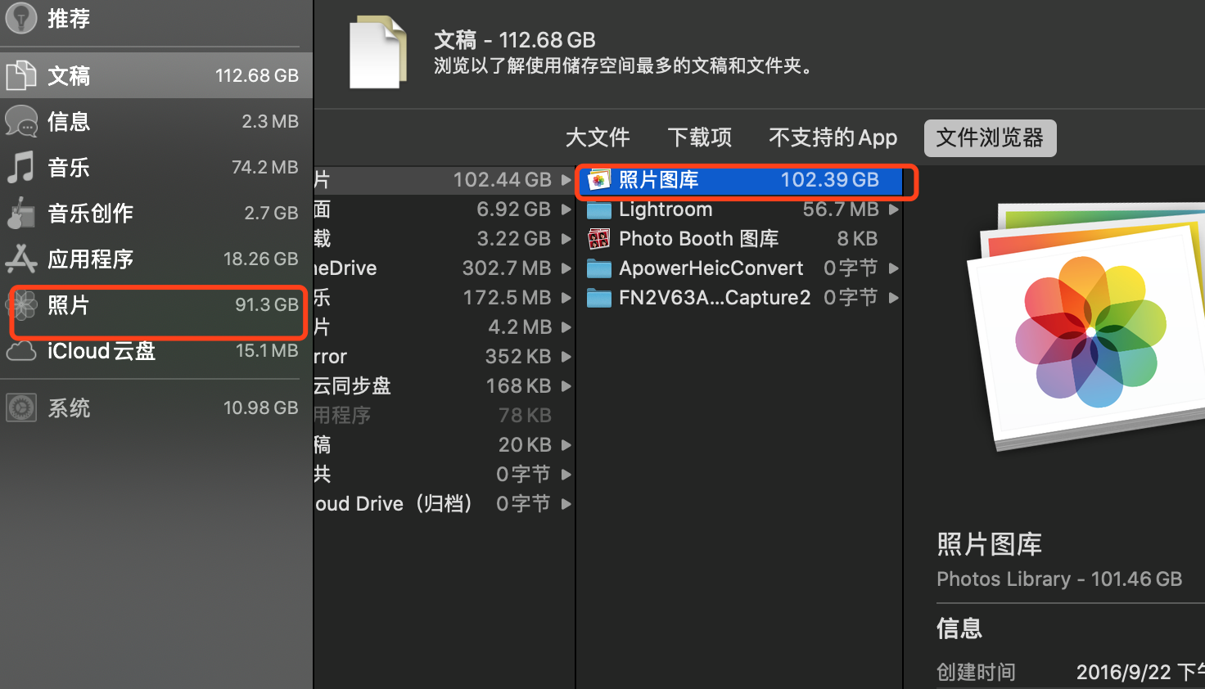
Task: Click the '文稿 - 112.68 GB' header title
Action: (515, 40)
